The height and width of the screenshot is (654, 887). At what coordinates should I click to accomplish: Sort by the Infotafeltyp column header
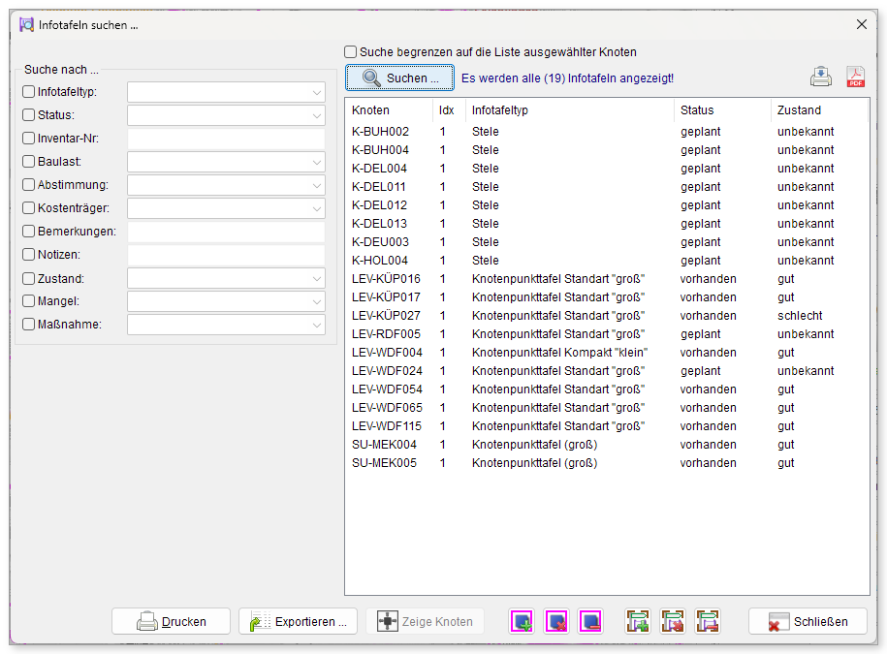pos(570,110)
